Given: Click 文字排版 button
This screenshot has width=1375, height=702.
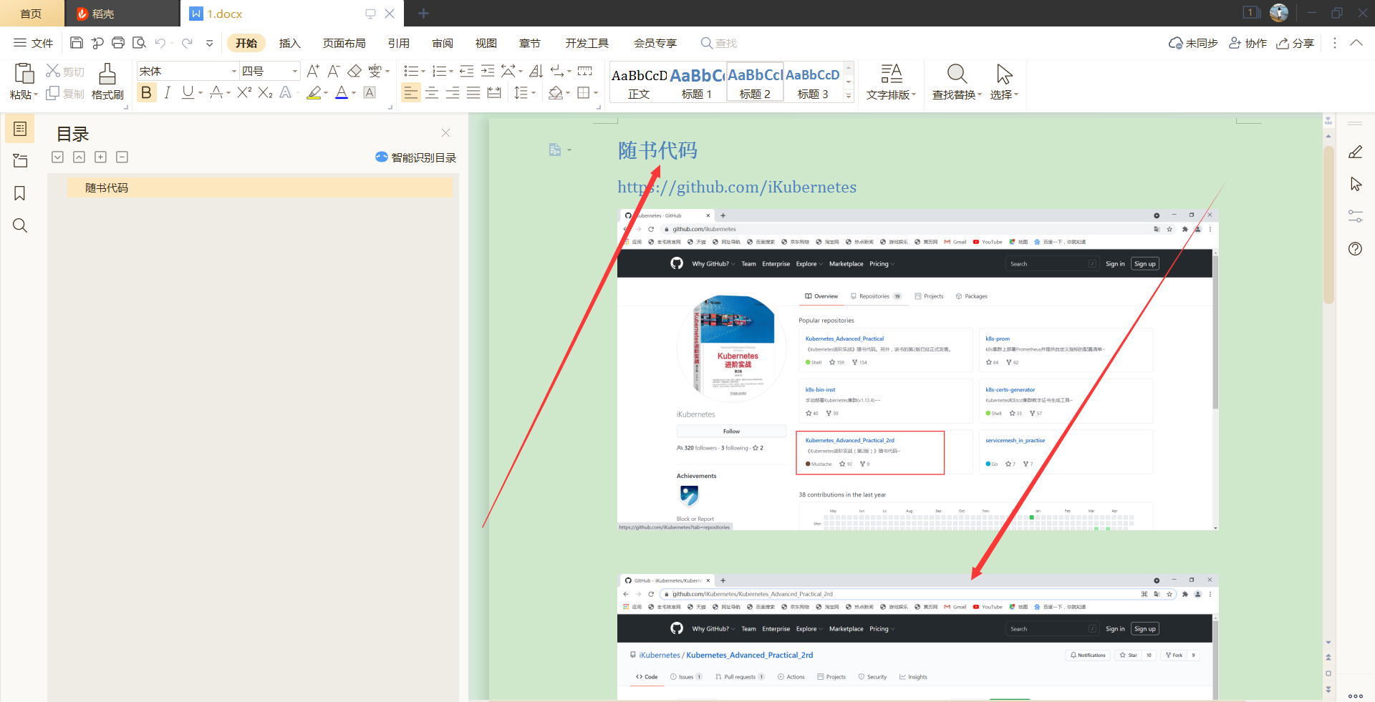Looking at the screenshot, I should pyautogui.click(x=891, y=82).
